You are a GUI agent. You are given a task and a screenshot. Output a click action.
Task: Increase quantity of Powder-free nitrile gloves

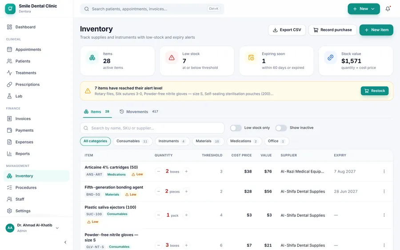[186, 245]
